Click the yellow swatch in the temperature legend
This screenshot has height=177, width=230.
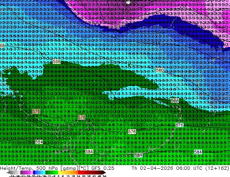[x=59, y=172]
